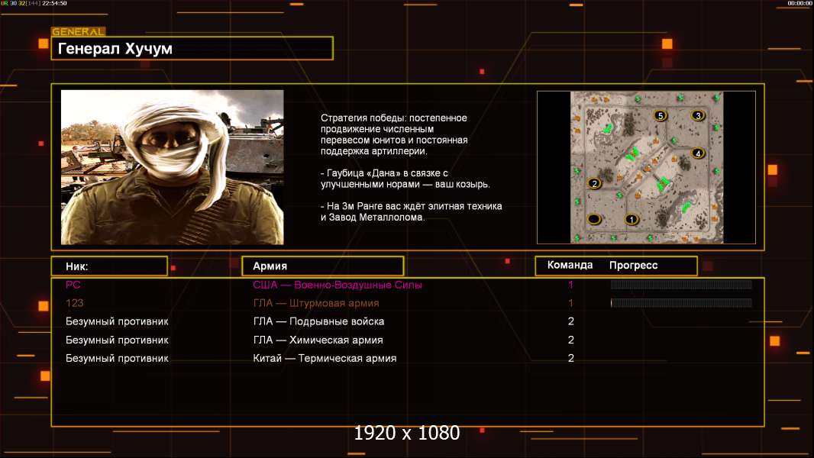
Task: Select start position 1 on the minimap
Action: coord(631,219)
